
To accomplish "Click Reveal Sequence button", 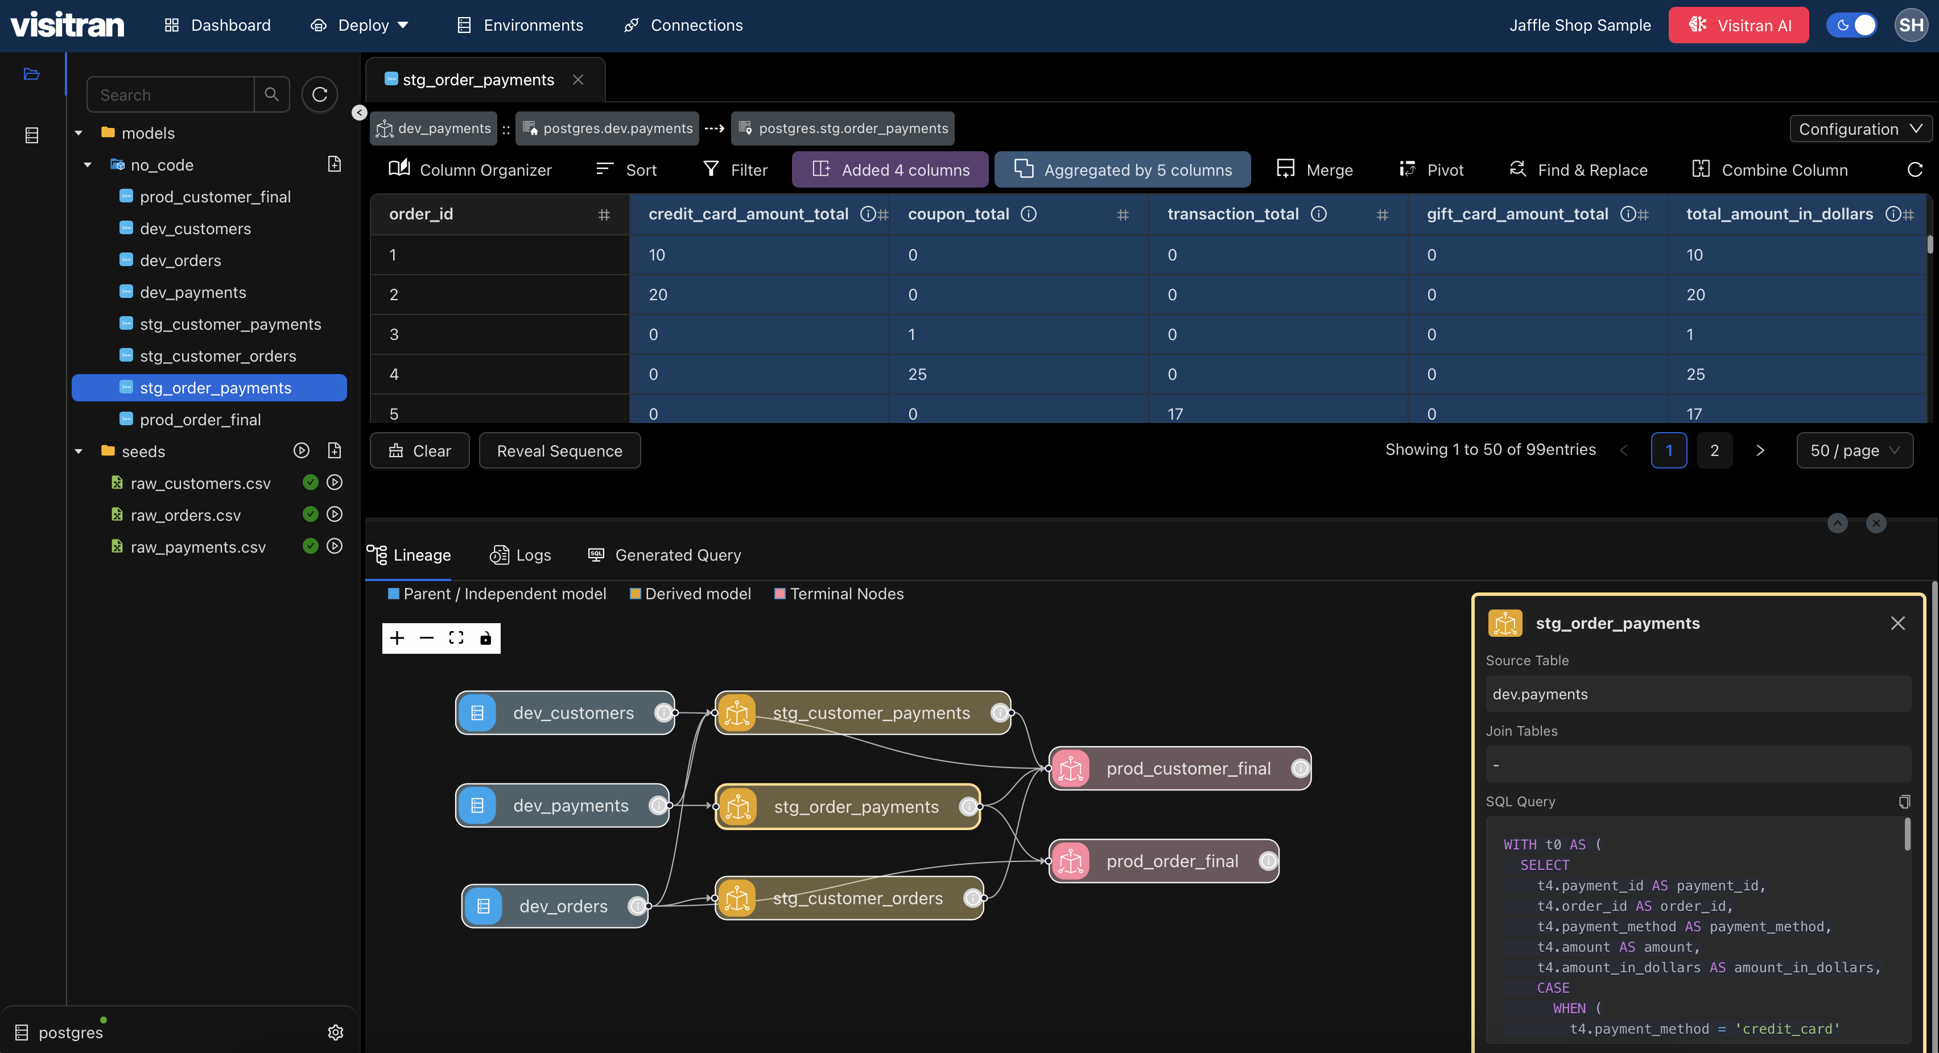I will 559,450.
